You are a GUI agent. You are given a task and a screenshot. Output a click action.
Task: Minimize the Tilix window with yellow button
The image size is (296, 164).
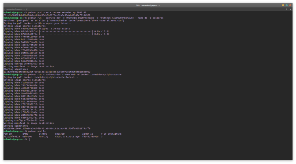pyautogui.click(x=283, y=5)
